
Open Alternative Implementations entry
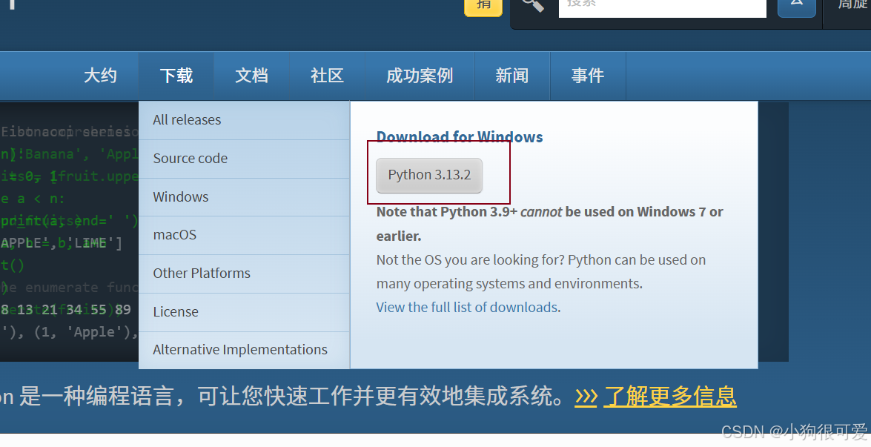click(244, 350)
